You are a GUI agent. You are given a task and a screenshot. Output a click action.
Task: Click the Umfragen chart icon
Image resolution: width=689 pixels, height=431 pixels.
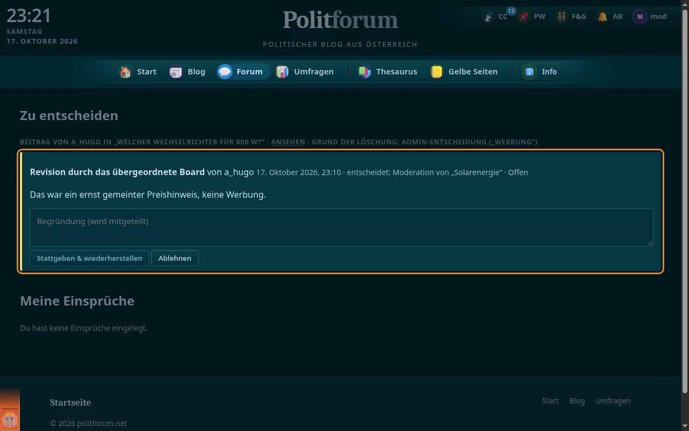click(x=282, y=72)
